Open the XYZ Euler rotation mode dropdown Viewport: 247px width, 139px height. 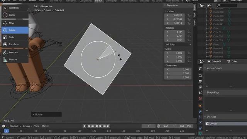pos(178,44)
